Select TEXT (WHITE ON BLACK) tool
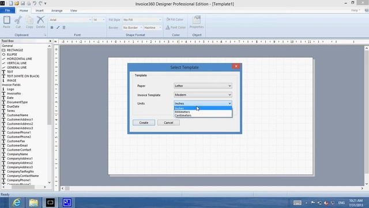369x208 pixels. (23, 76)
